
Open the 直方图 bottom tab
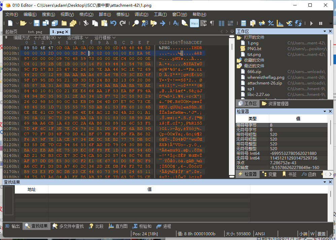(118, 226)
